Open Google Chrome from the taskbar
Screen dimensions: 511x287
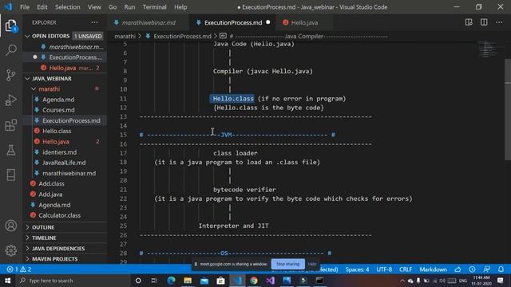tap(254, 281)
